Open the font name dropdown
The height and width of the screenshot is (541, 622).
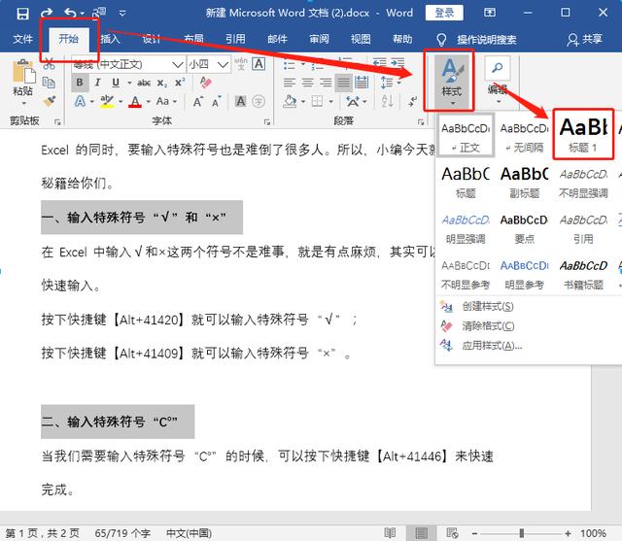click(x=177, y=64)
